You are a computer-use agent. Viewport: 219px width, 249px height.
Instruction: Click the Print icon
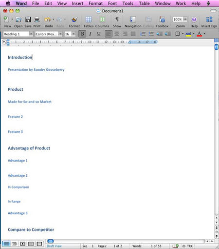click(x=37, y=20)
